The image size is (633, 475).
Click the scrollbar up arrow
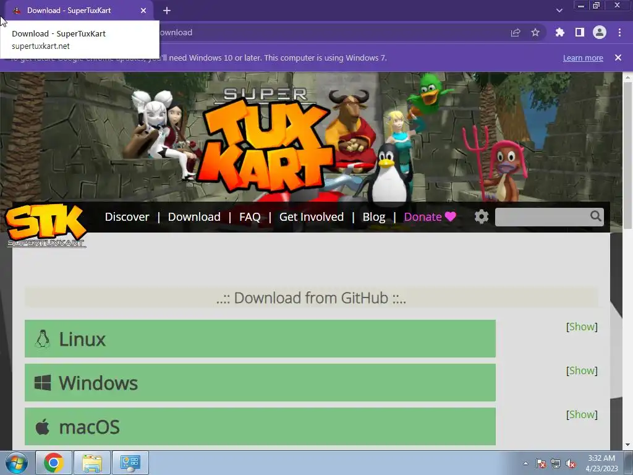coord(628,77)
